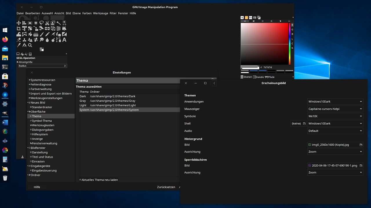Pick the Rectangle Select tool
This screenshot has width=371, height=208.
tap(30, 23)
